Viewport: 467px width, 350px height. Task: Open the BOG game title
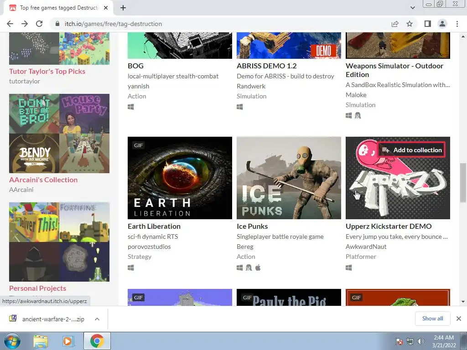click(135, 66)
